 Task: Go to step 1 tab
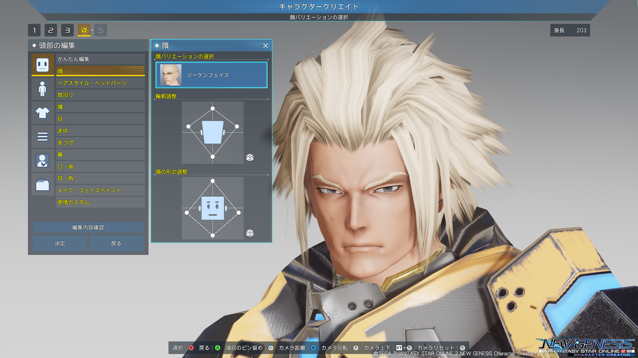pos(34,30)
